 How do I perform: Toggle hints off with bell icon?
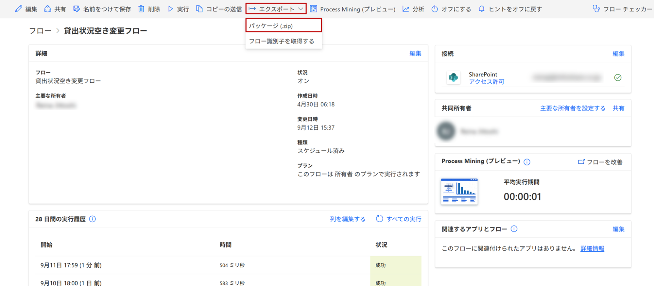click(482, 9)
